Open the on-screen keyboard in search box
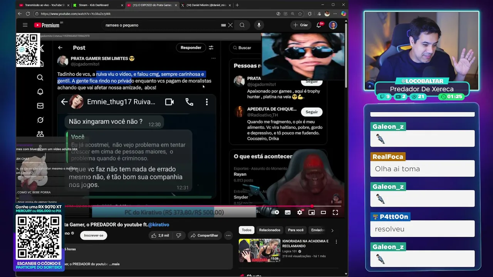The image size is (493, 277). point(223,25)
